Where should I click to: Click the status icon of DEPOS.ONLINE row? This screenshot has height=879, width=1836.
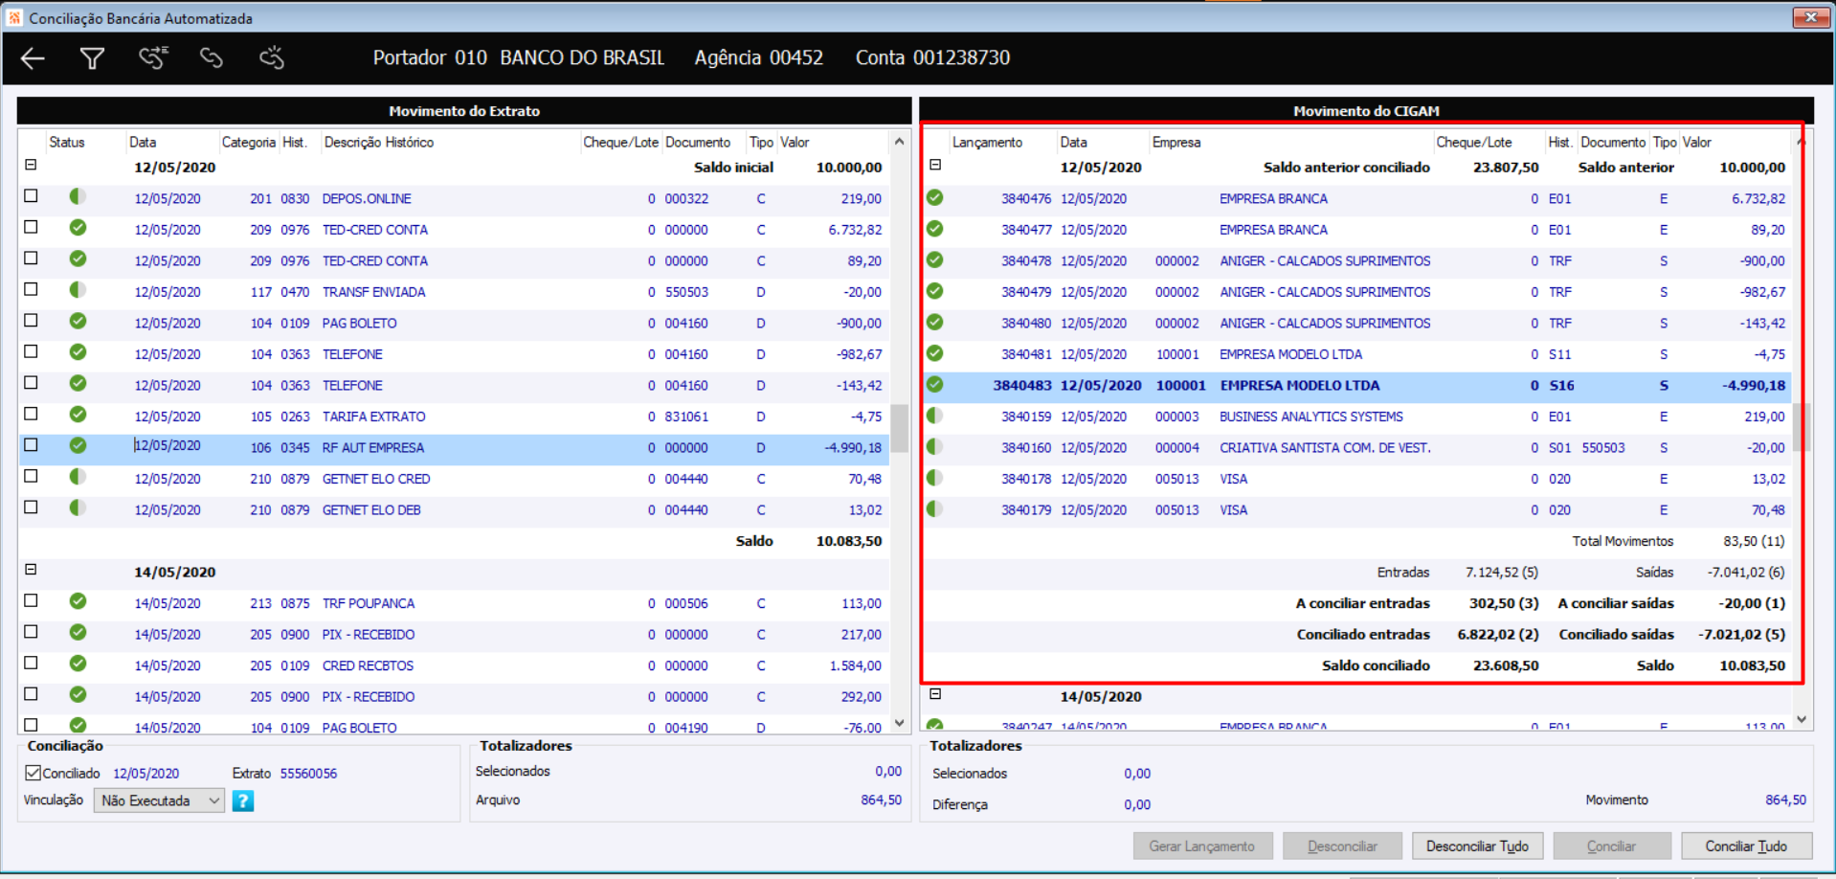click(78, 196)
